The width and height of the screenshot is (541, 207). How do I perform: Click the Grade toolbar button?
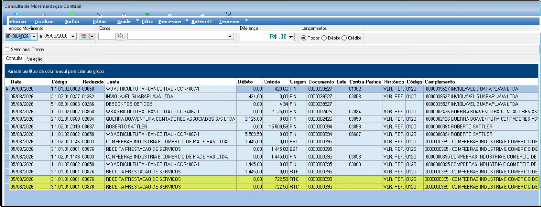pyautogui.click(x=124, y=21)
